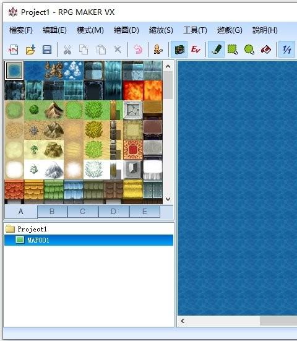Select the Flood fill bucket tool
Image resolution: width=297 pixels, height=341 pixels.
click(x=265, y=50)
